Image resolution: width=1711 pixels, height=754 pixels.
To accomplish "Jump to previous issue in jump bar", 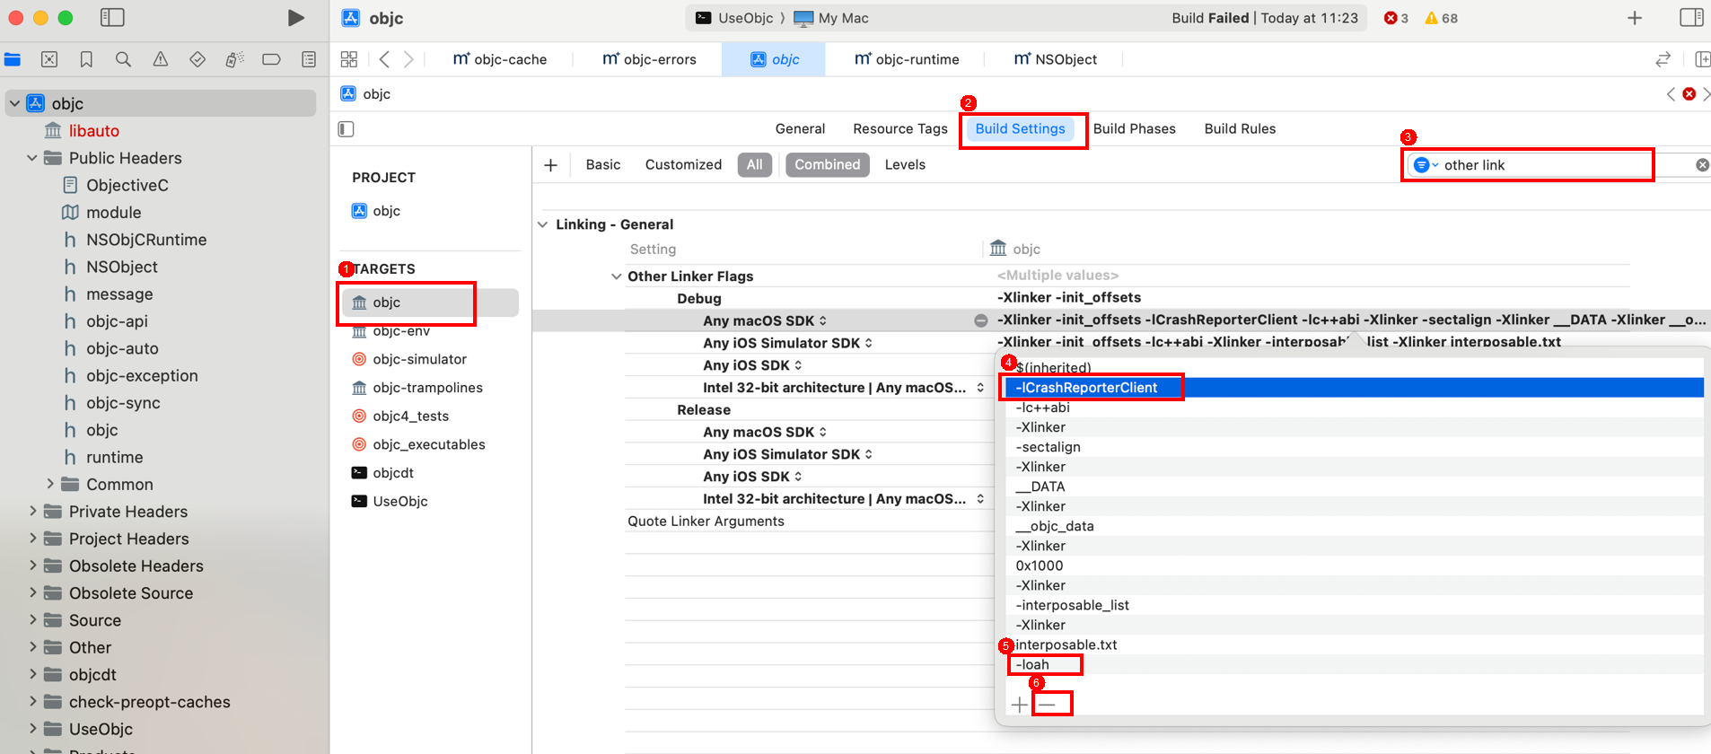I will (1671, 94).
